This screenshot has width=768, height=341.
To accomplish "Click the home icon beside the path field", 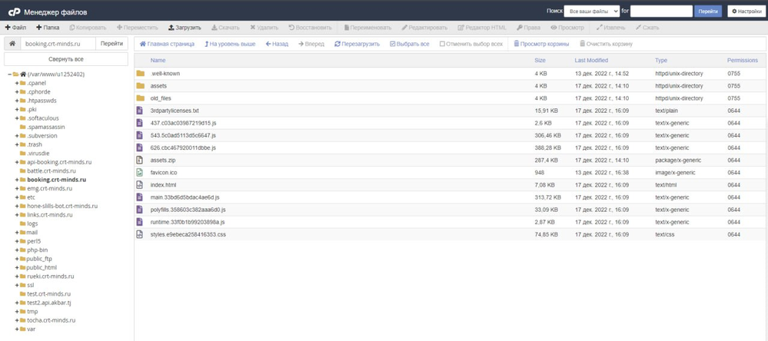I will (12, 44).
